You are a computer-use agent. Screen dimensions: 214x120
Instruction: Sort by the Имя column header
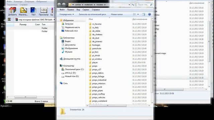click(x=91, y=19)
